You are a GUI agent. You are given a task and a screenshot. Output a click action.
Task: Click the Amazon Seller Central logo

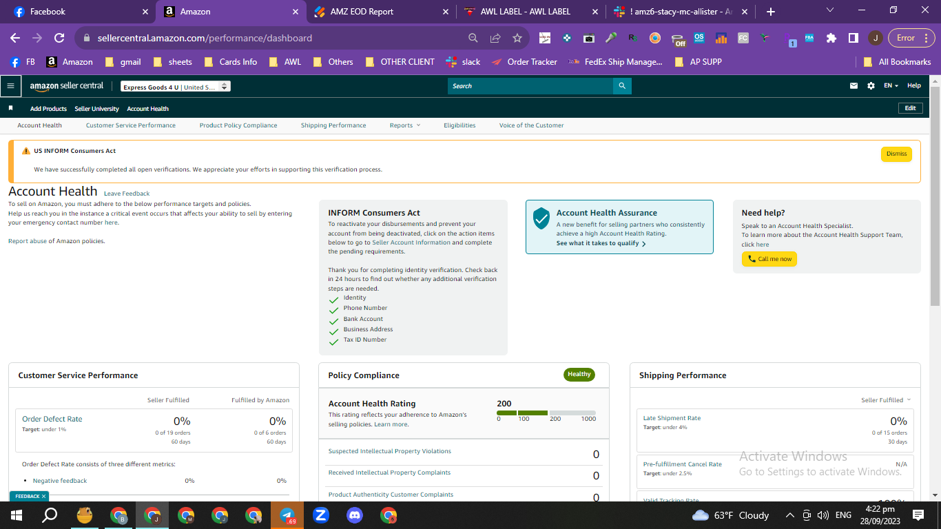tap(67, 86)
